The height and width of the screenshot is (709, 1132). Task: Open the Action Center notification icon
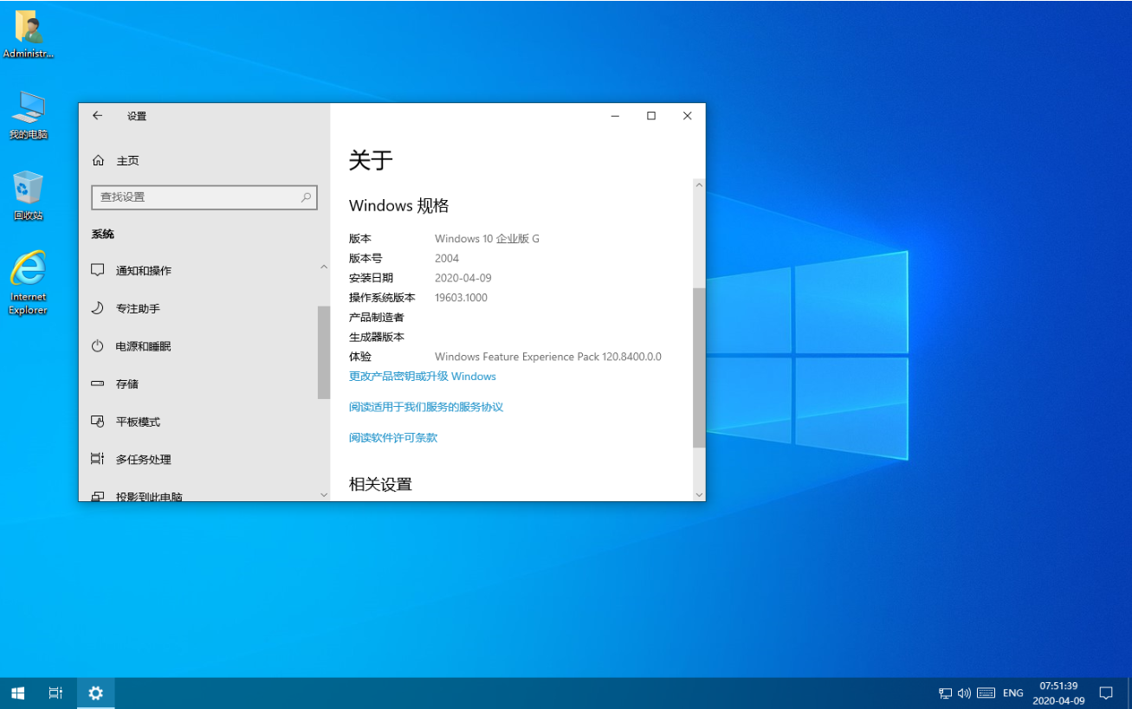coord(1105,693)
